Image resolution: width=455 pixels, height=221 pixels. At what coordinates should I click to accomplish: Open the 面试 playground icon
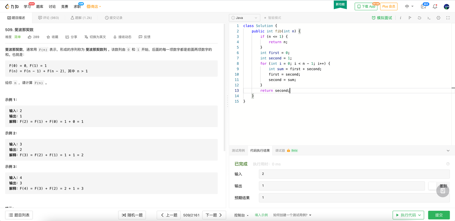pyautogui.click(x=424, y=6)
